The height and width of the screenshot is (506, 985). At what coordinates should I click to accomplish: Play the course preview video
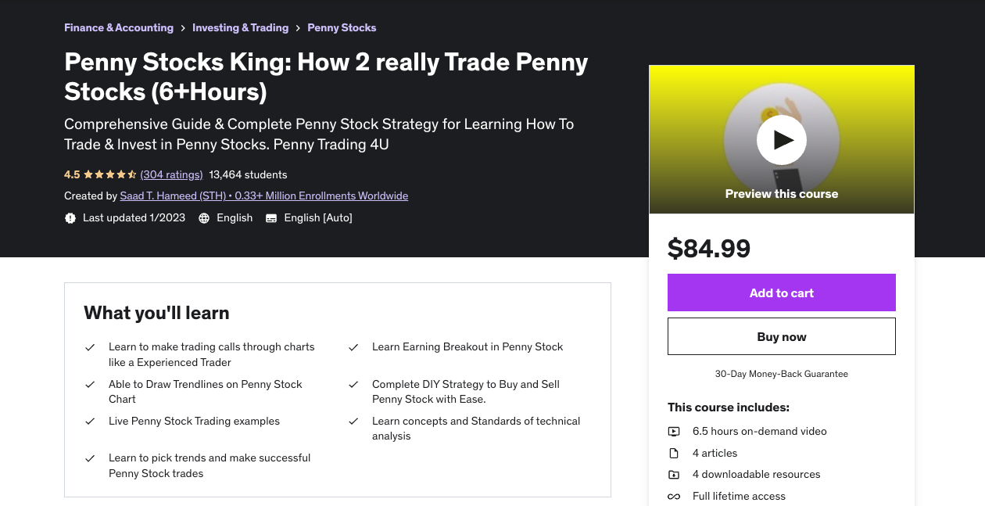(x=781, y=140)
